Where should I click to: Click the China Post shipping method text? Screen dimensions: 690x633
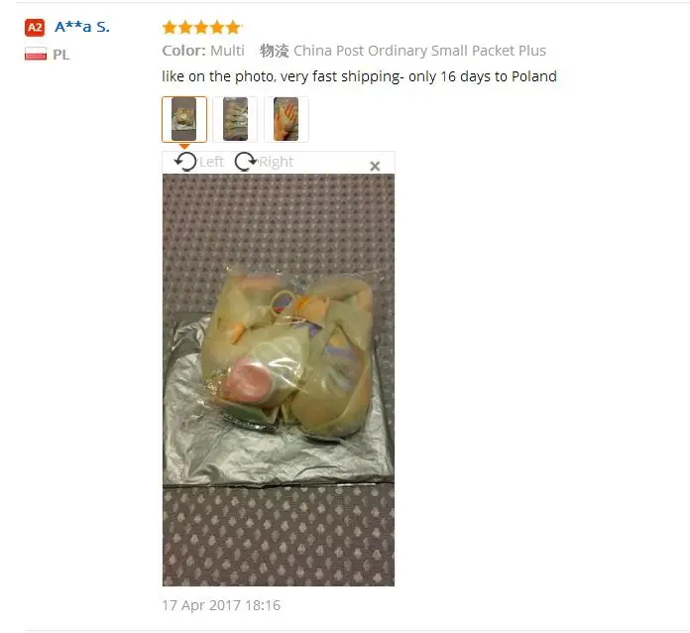419,51
